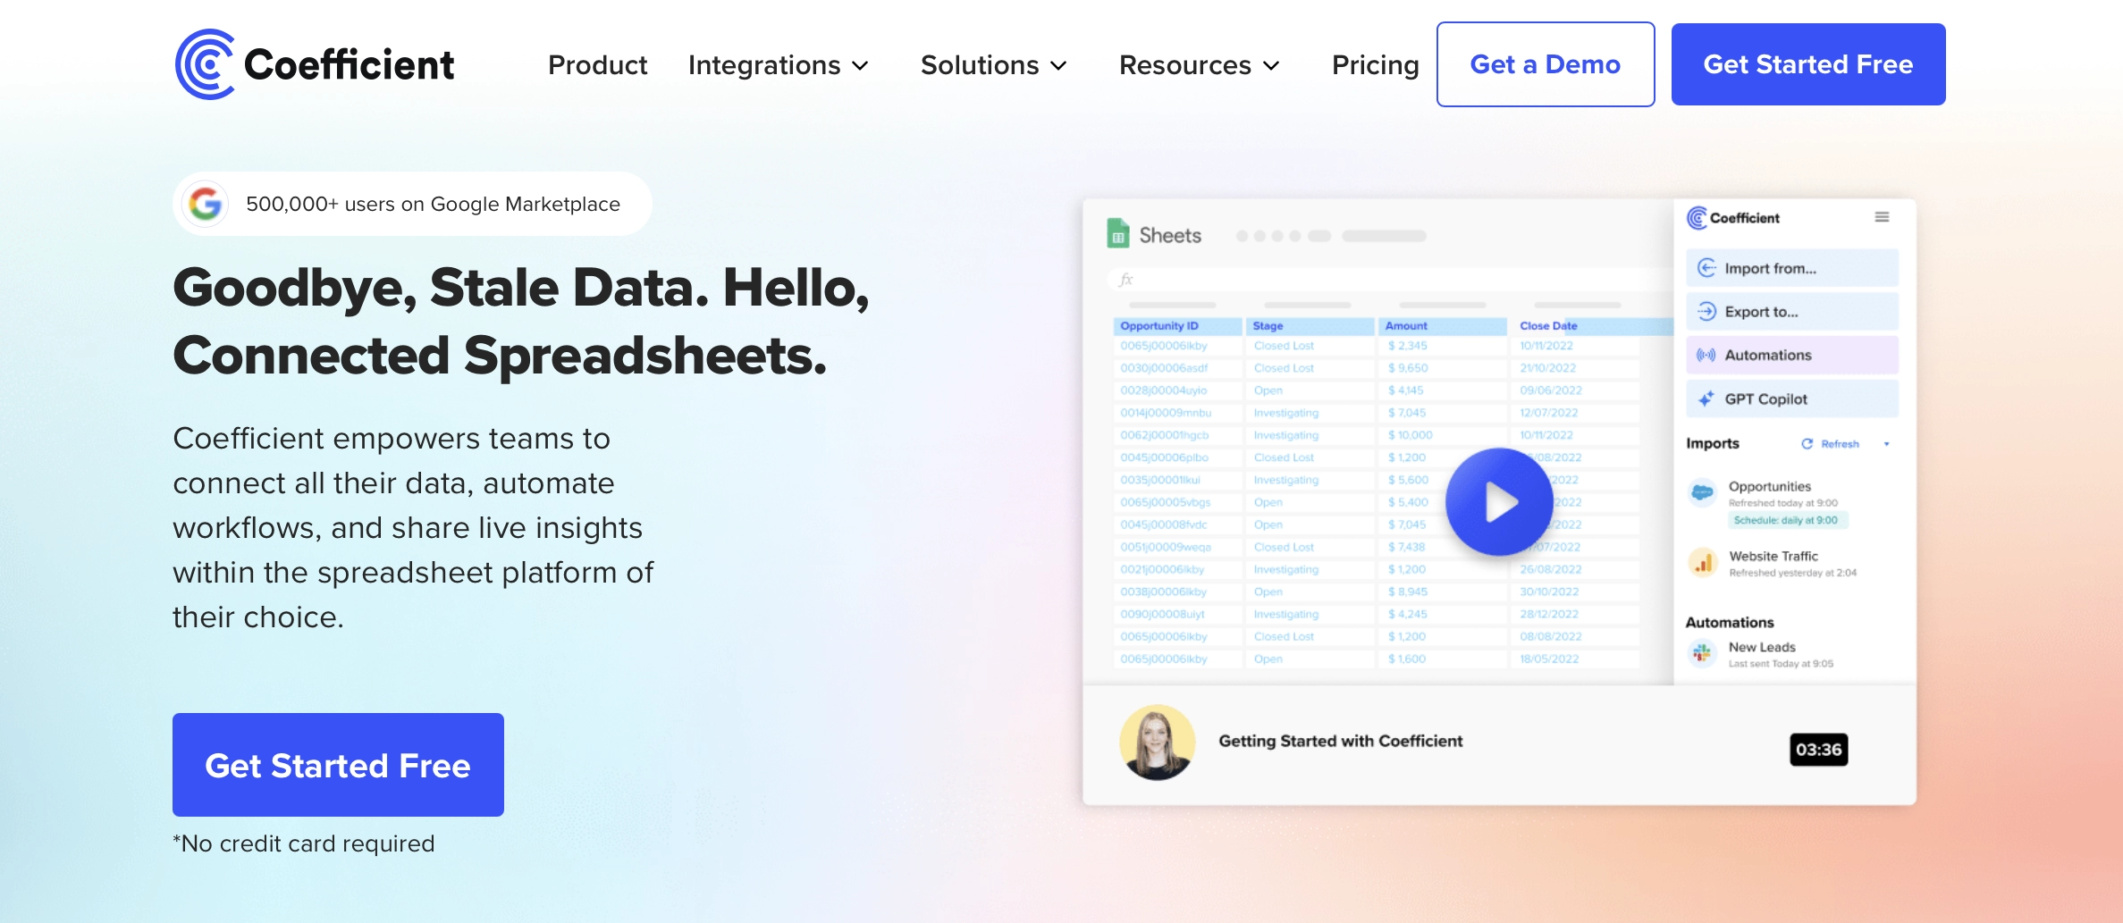This screenshot has width=2123, height=923.
Task: Click the large Get Started Free hero button
Action: pos(338,765)
